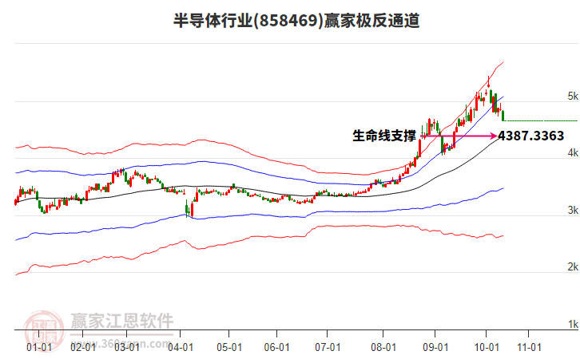Click the 2k y-axis label
Image resolution: width=580 pixels, height=359 pixels.
573,266
